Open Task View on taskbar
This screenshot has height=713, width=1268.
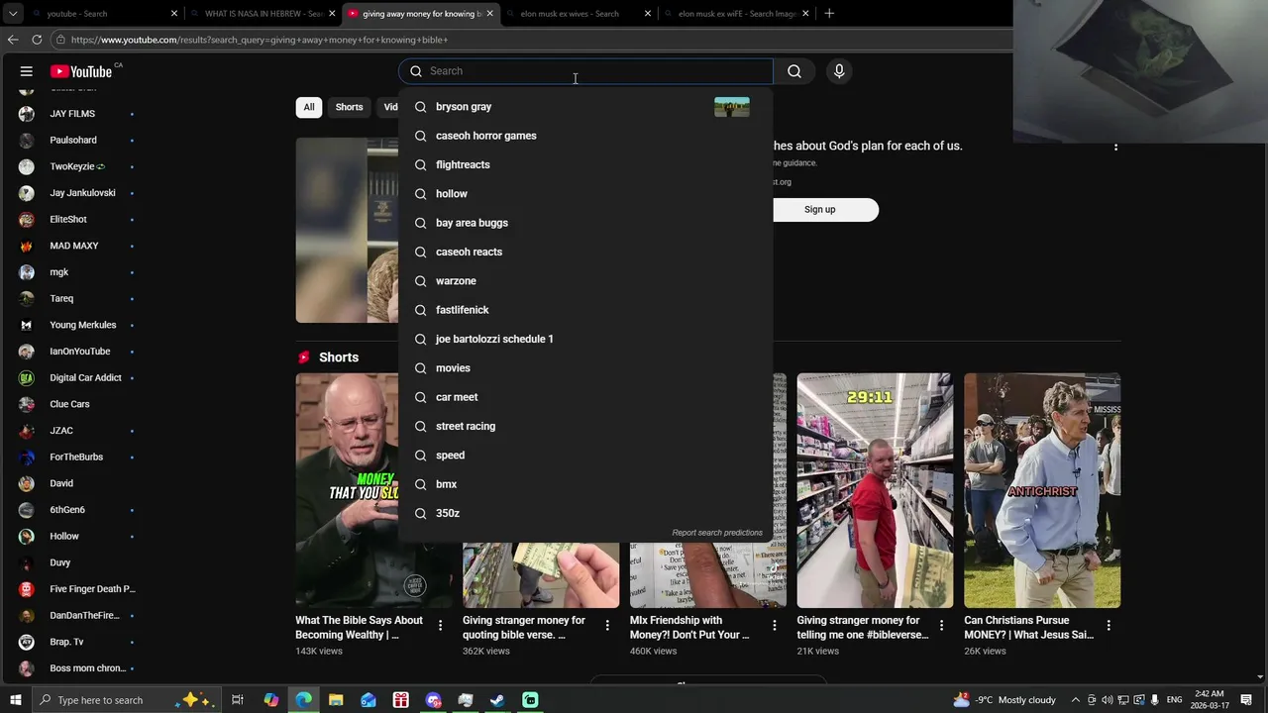238,700
